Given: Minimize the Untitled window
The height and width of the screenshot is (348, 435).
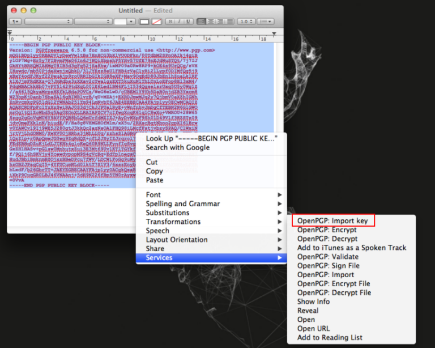Looking at the screenshot, I should 24,11.
